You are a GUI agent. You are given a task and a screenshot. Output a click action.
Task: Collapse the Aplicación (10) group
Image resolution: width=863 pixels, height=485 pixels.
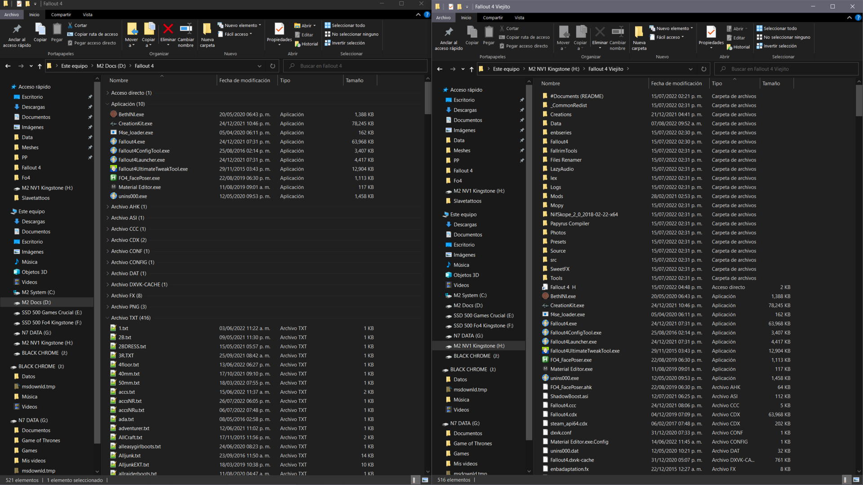pyautogui.click(x=107, y=104)
